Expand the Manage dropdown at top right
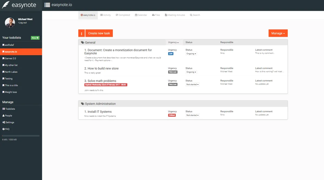 click(278, 33)
